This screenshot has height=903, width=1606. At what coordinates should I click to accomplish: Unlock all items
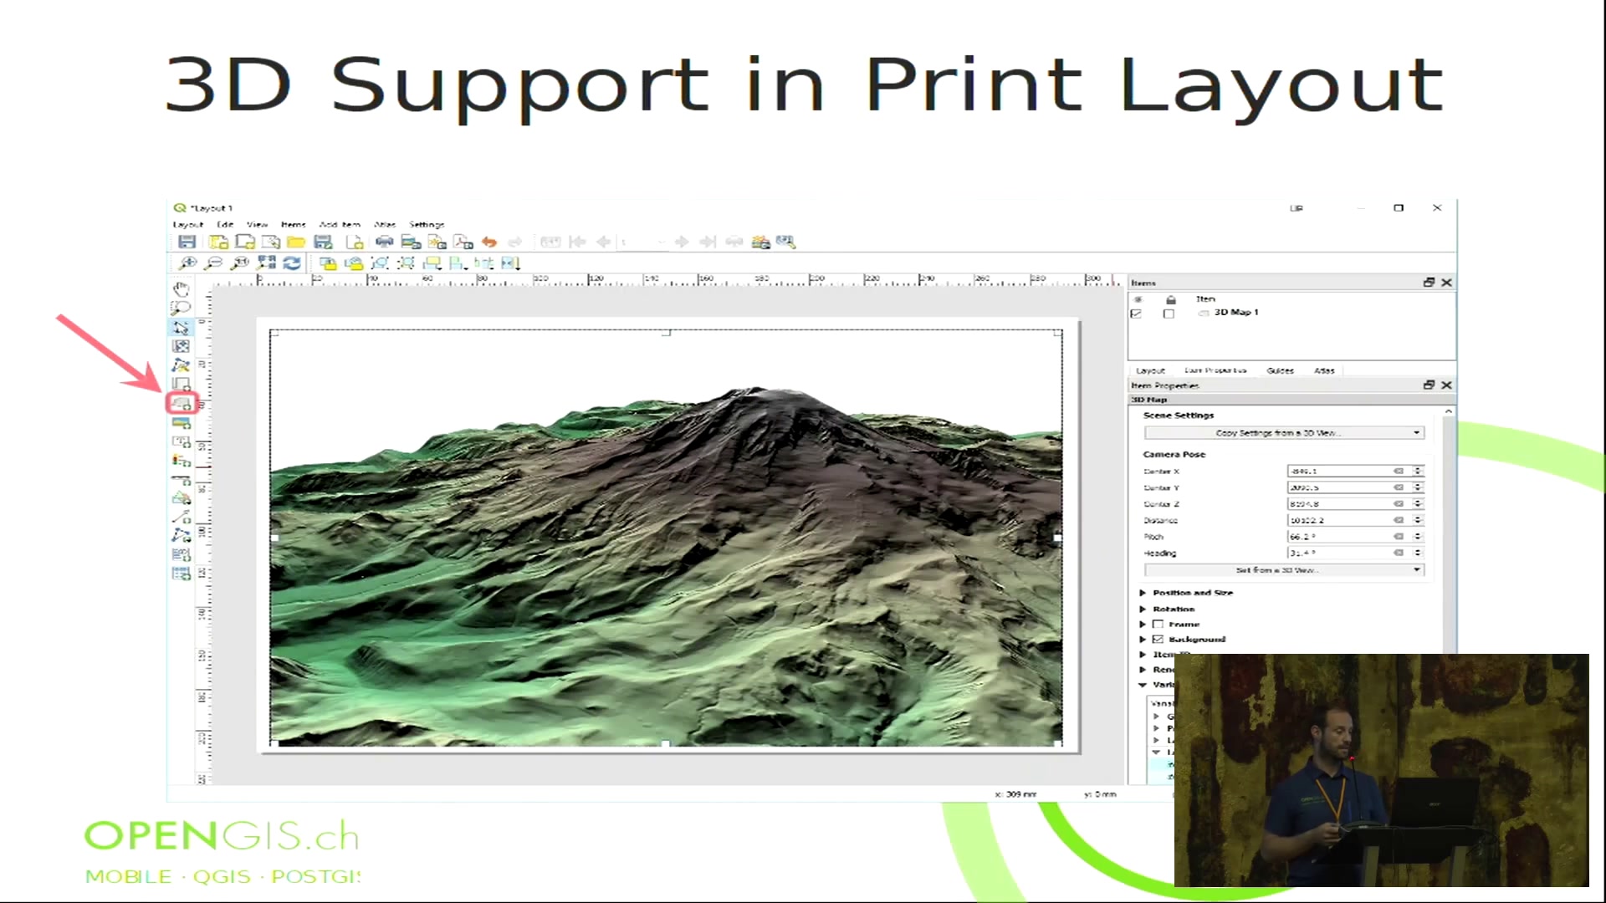point(354,263)
